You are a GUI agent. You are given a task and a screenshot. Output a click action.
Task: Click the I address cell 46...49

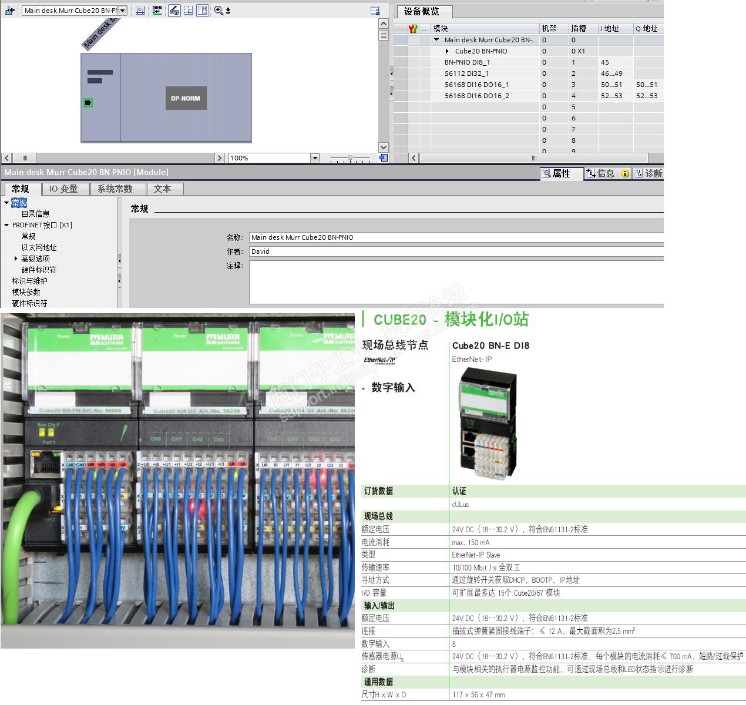(x=616, y=73)
